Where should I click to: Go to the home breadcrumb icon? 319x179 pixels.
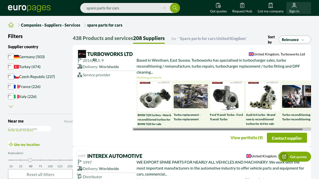pos(11,25)
